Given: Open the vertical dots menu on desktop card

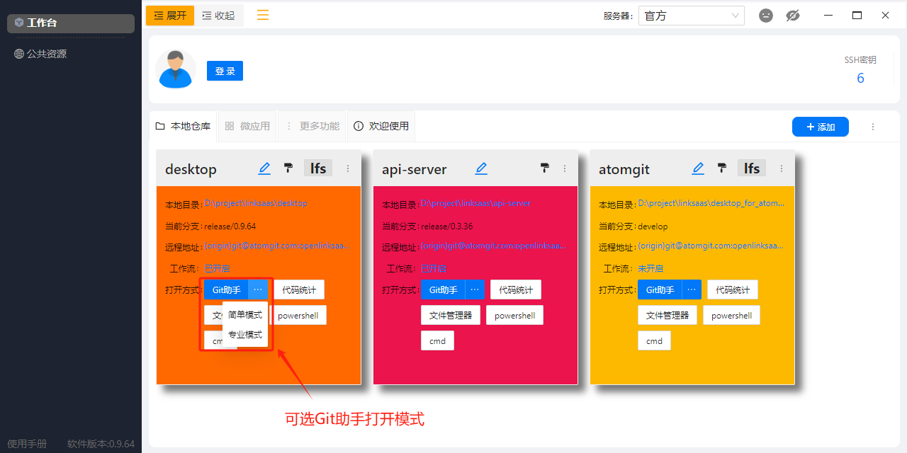Looking at the screenshot, I should [348, 168].
